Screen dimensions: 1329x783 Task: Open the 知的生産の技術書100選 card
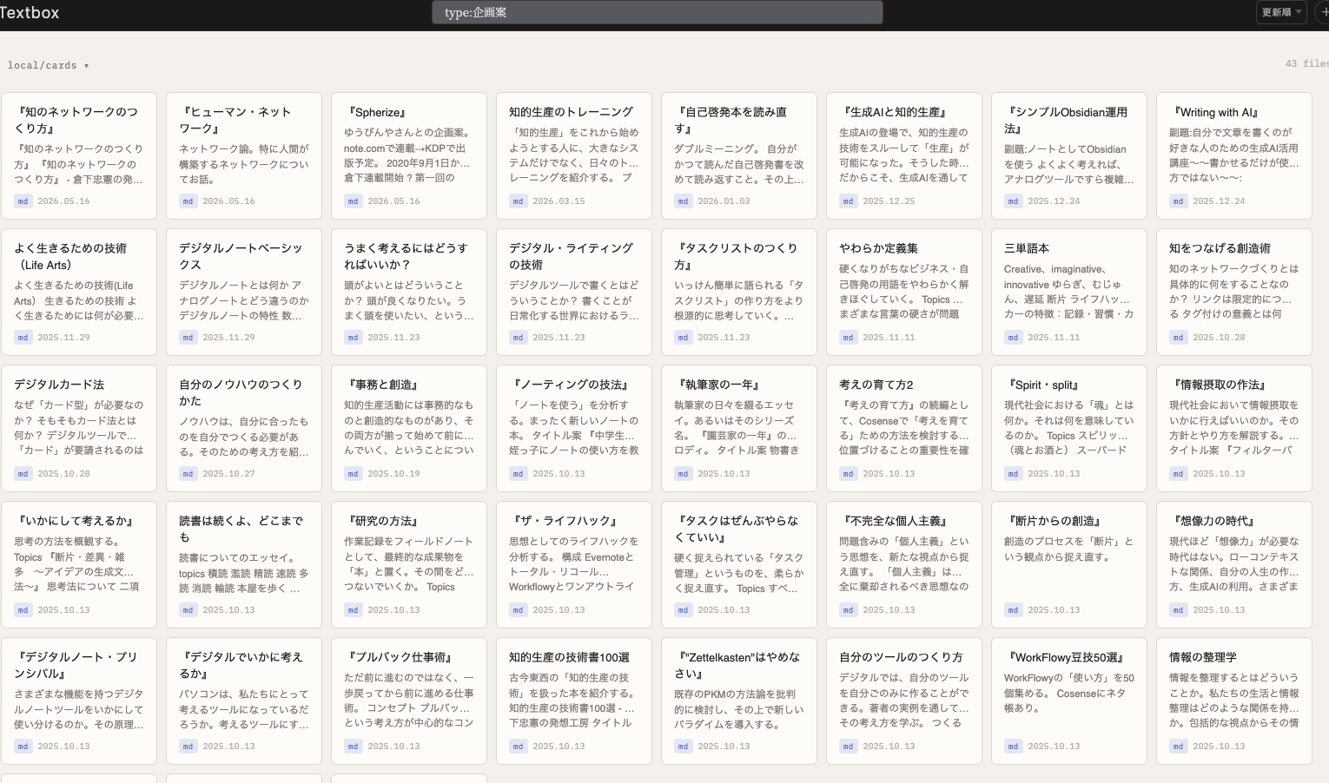574,701
